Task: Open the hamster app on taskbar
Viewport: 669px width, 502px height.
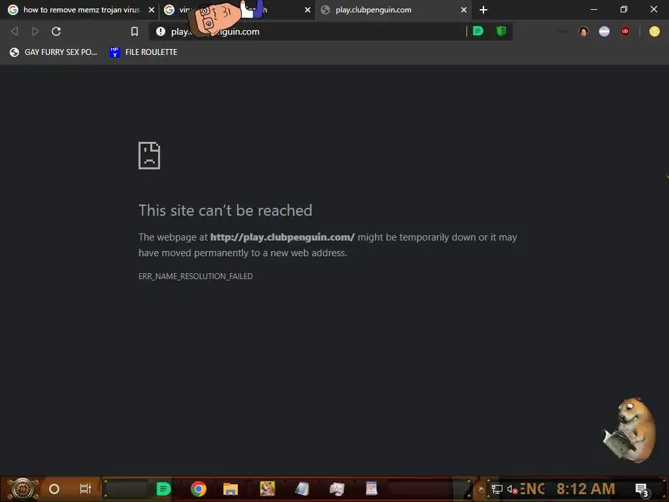Action: coord(267,489)
